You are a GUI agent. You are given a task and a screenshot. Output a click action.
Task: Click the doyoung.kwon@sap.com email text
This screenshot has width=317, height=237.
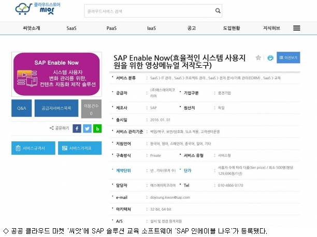170,197
